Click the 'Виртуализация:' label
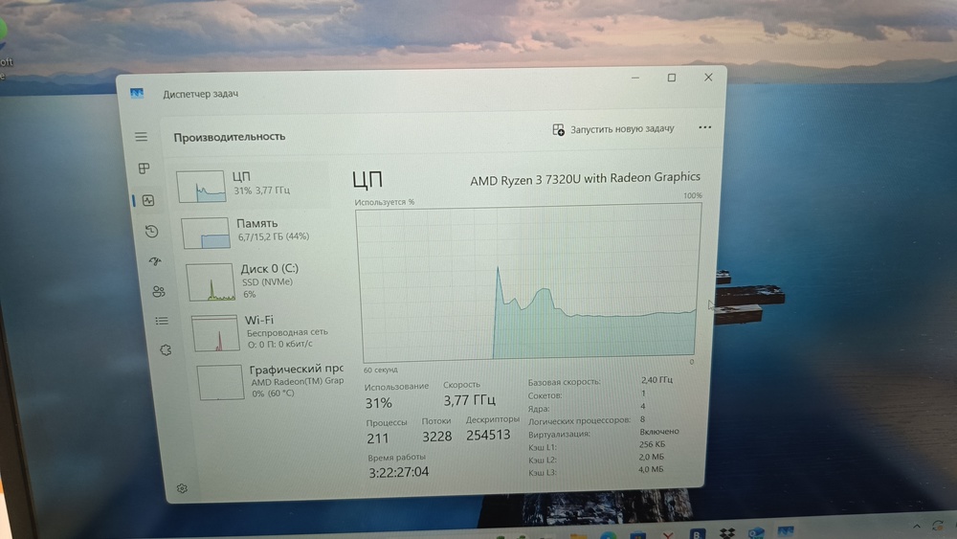957x539 pixels. tap(559, 434)
